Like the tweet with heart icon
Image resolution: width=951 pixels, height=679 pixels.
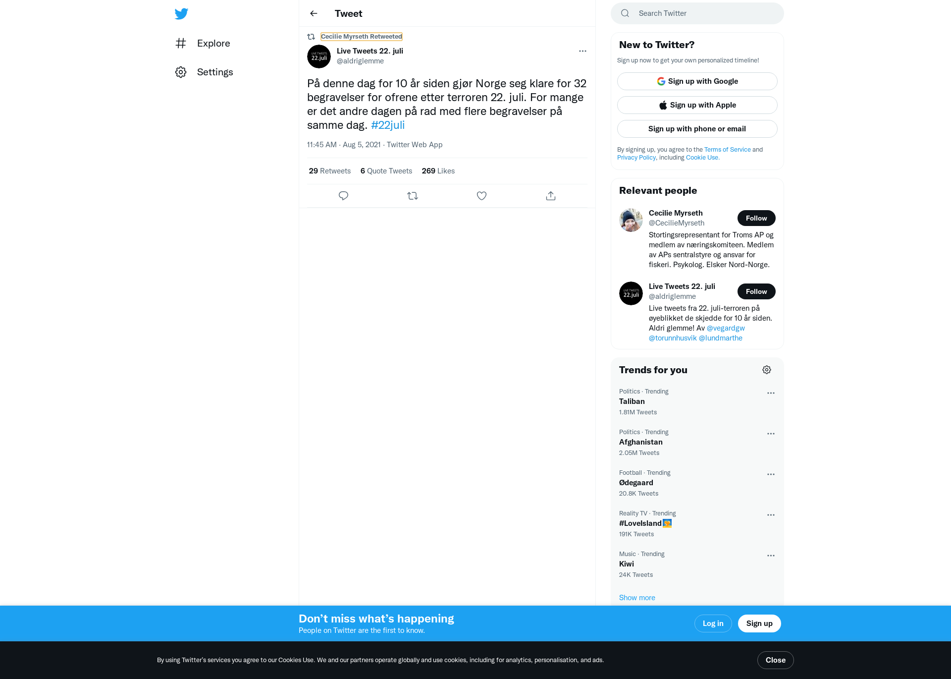[x=481, y=196]
